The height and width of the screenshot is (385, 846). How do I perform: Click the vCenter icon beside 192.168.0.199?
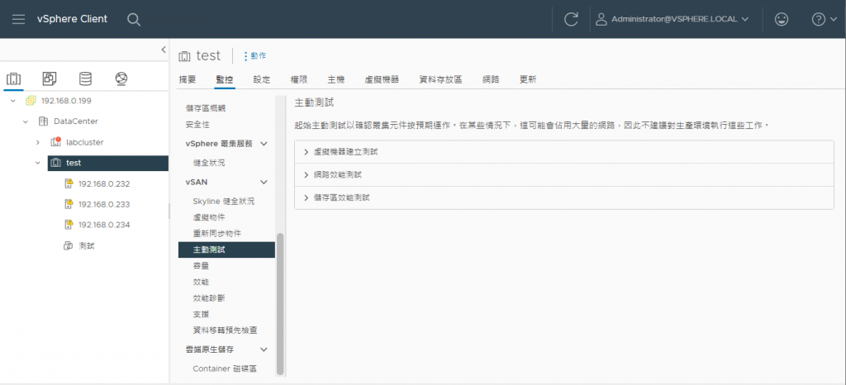tap(31, 101)
